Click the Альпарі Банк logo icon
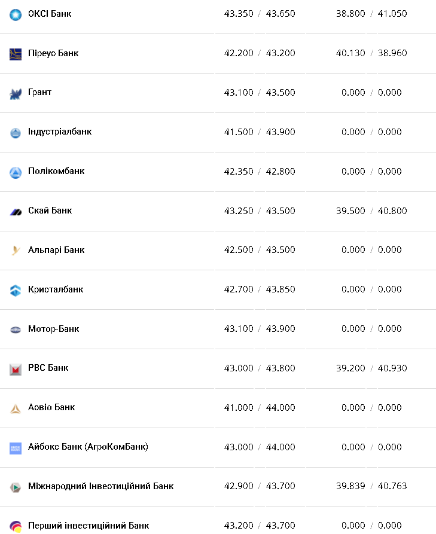 16,251
